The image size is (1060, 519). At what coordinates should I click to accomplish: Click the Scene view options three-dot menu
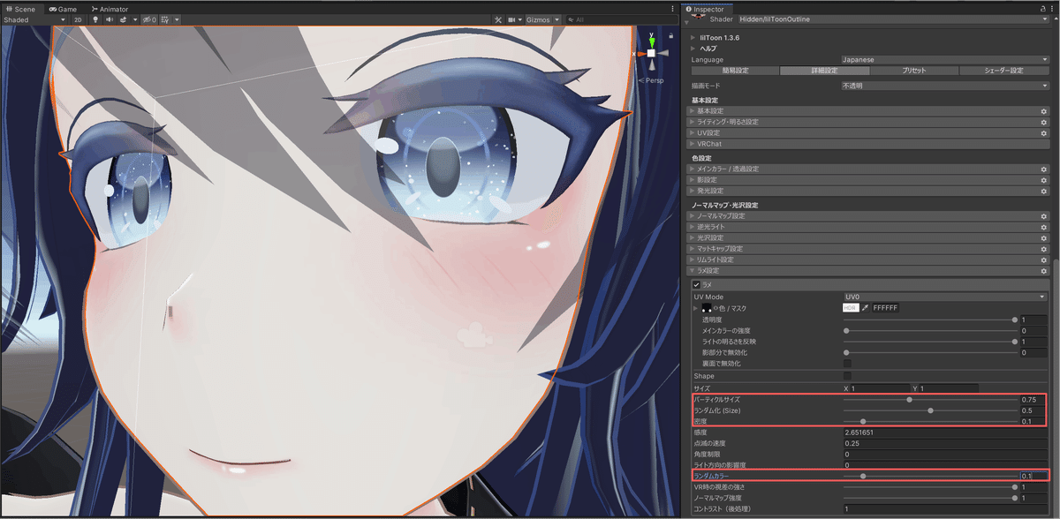(673, 9)
